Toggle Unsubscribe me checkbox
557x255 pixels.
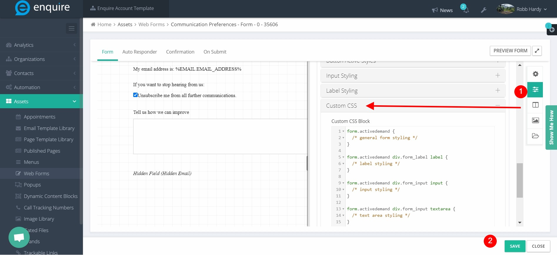pos(135,95)
